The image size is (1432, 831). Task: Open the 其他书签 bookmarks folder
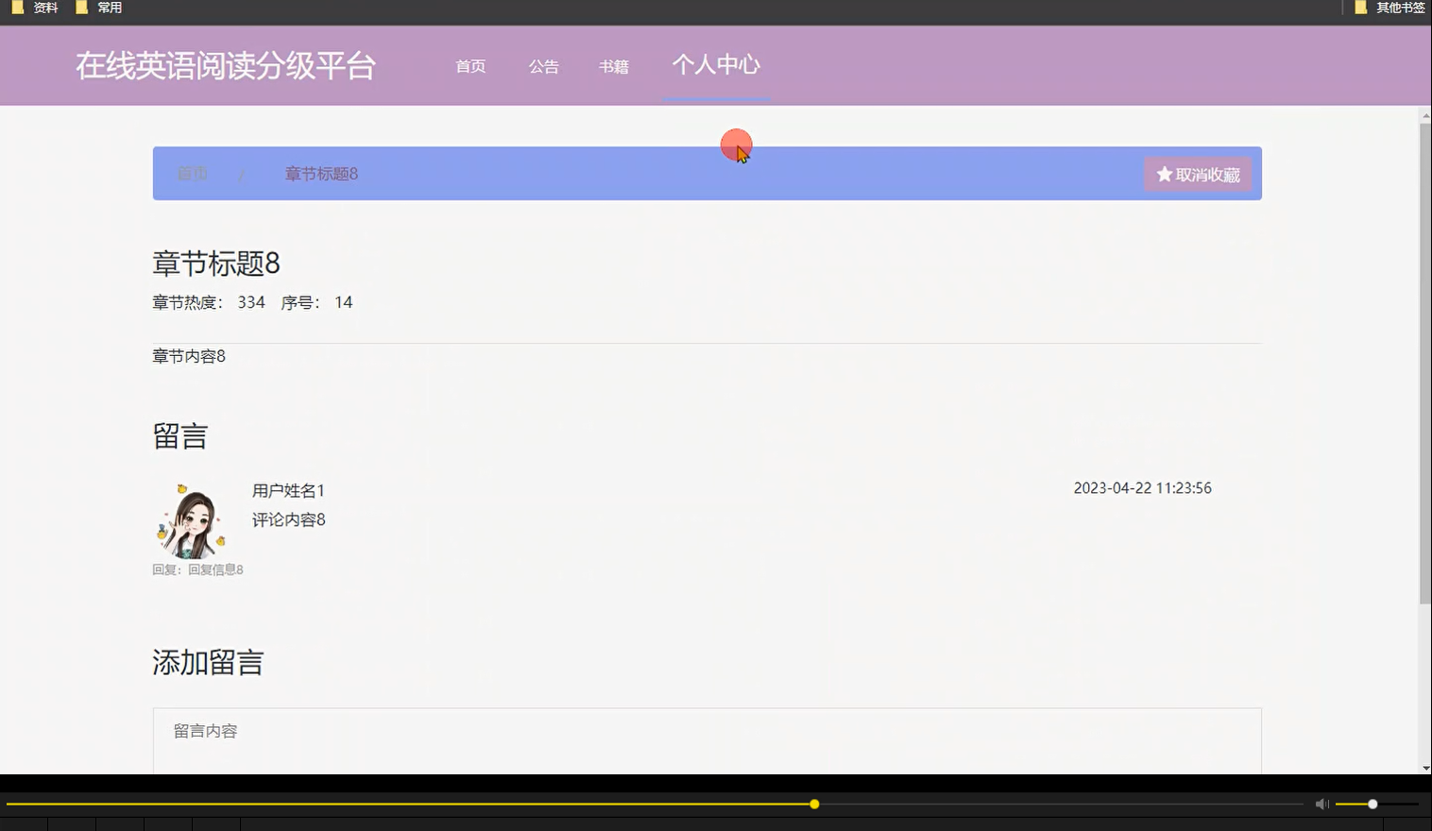pyautogui.click(x=1397, y=8)
